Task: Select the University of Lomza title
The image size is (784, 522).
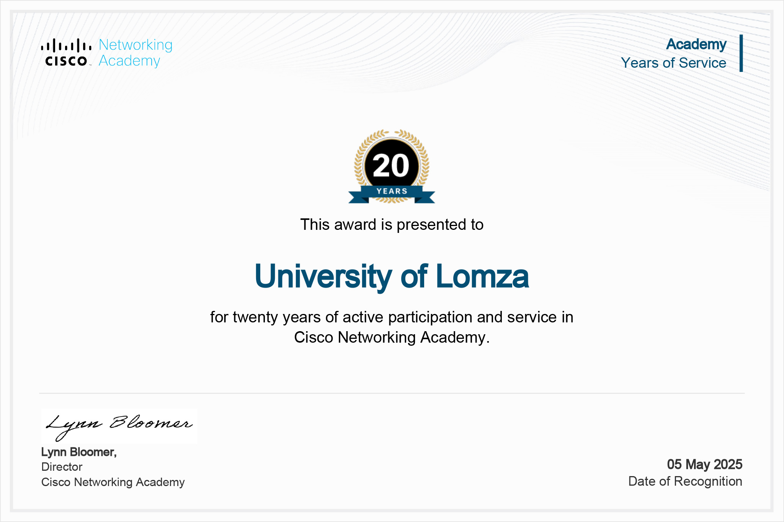Action: (x=392, y=277)
